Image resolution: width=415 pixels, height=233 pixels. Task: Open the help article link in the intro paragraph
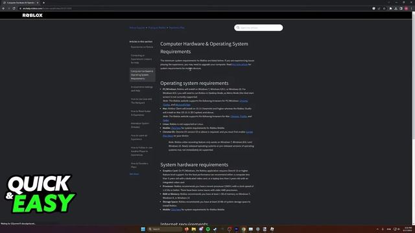click(x=240, y=65)
